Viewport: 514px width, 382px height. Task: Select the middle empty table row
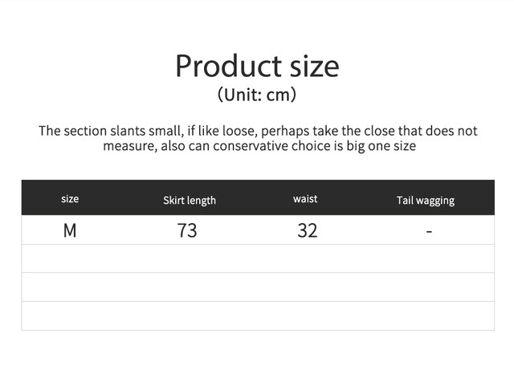point(257,287)
